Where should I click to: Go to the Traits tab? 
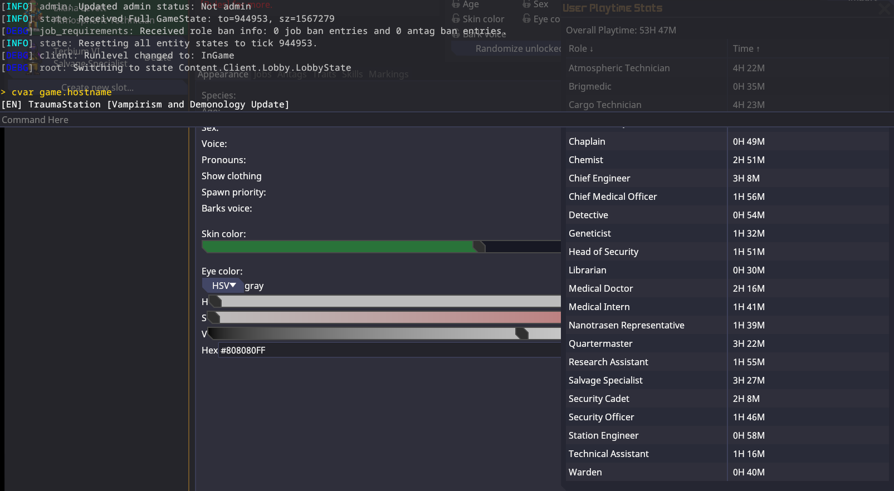click(x=324, y=75)
